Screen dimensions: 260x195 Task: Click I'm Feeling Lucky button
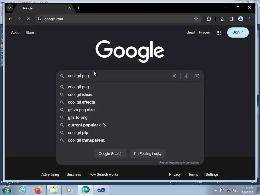click(148, 154)
